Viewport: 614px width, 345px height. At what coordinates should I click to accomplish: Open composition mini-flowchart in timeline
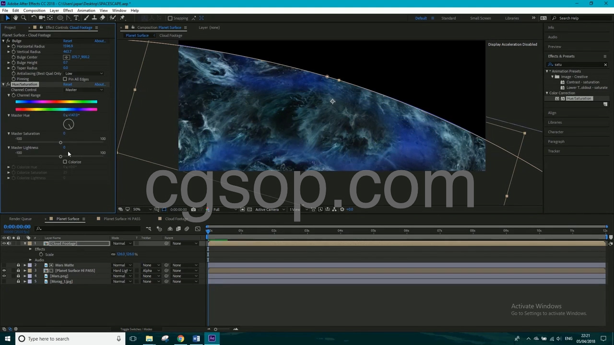pyautogui.click(x=149, y=229)
